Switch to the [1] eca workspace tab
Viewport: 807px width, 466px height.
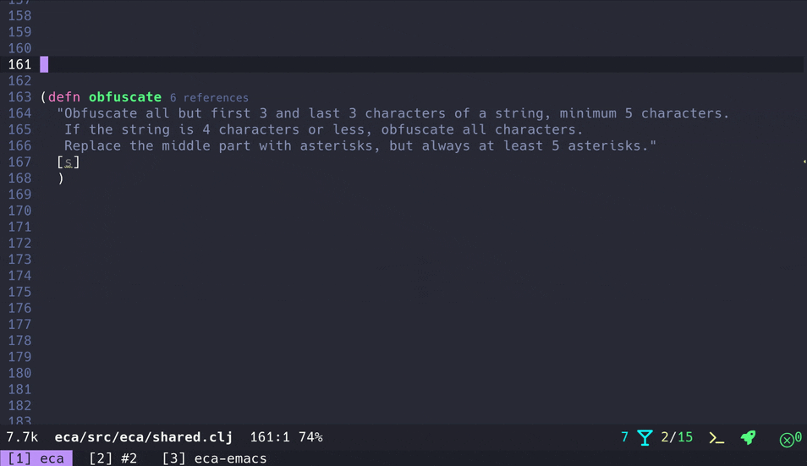point(36,458)
